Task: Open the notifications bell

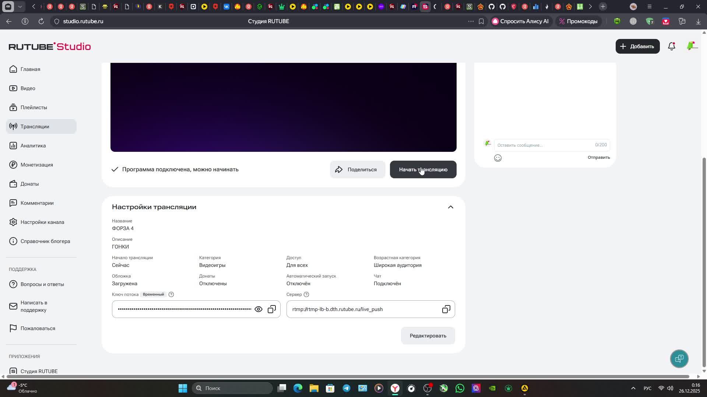Action: (x=671, y=46)
